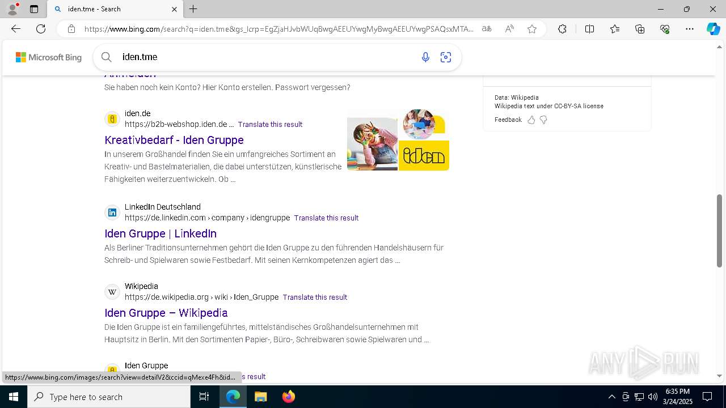Click the Bing search magnifier icon
Screen dimensions: 726x408
click(x=107, y=57)
